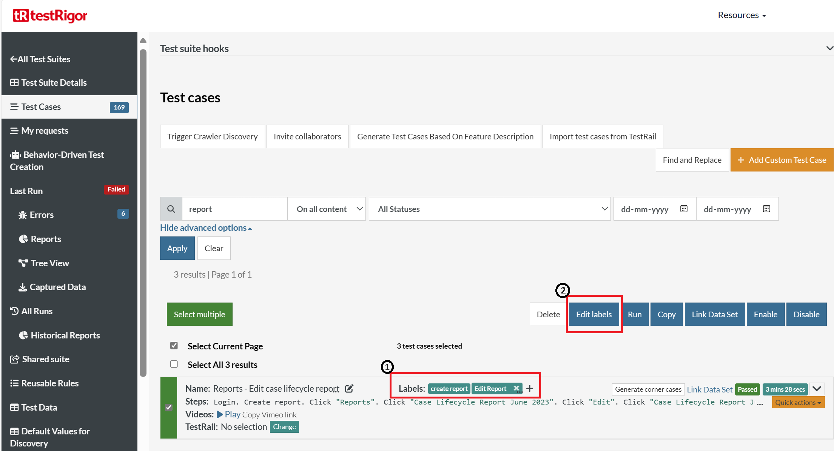Screen dimensions: 834x451
Task: Open the All Statuses dropdown
Action: click(x=489, y=209)
